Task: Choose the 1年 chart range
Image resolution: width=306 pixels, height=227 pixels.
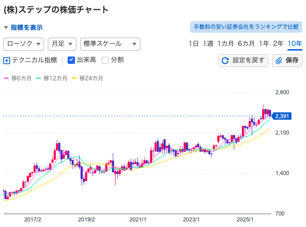Action: [264, 44]
